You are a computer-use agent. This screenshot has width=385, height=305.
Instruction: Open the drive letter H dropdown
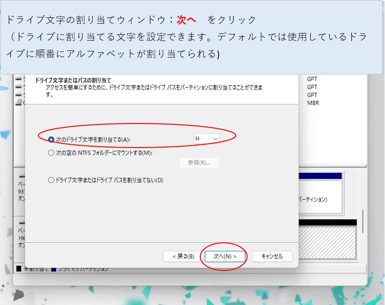click(206, 139)
